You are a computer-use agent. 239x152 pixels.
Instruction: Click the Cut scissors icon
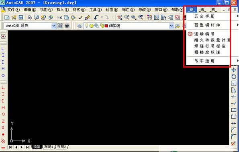click(59, 17)
